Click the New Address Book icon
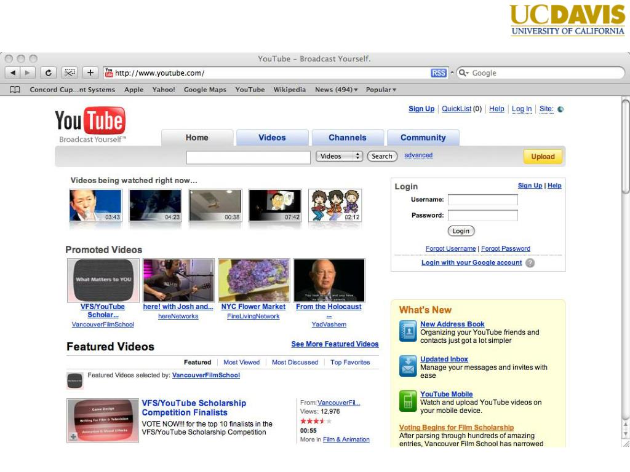 [408, 331]
